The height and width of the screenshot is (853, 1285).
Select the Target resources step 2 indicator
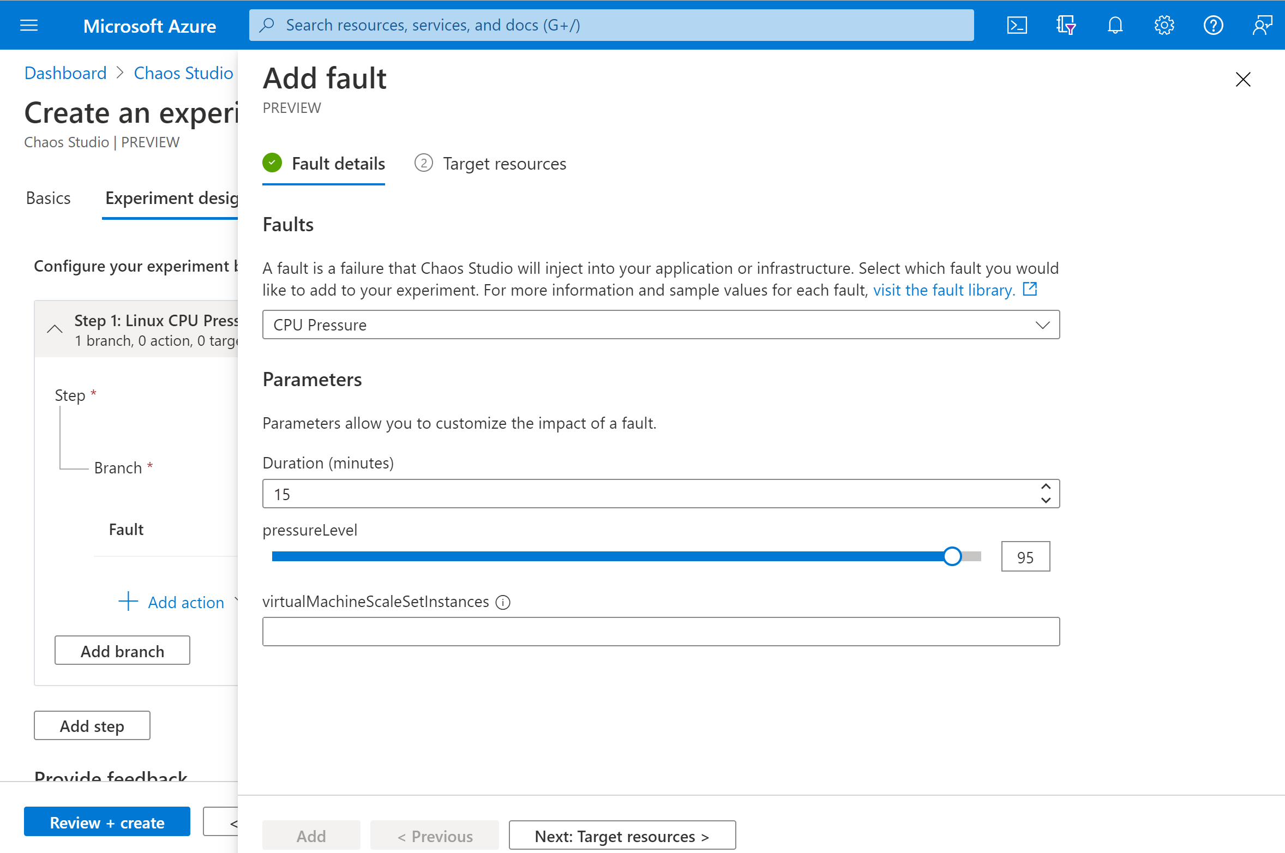(424, 163)
